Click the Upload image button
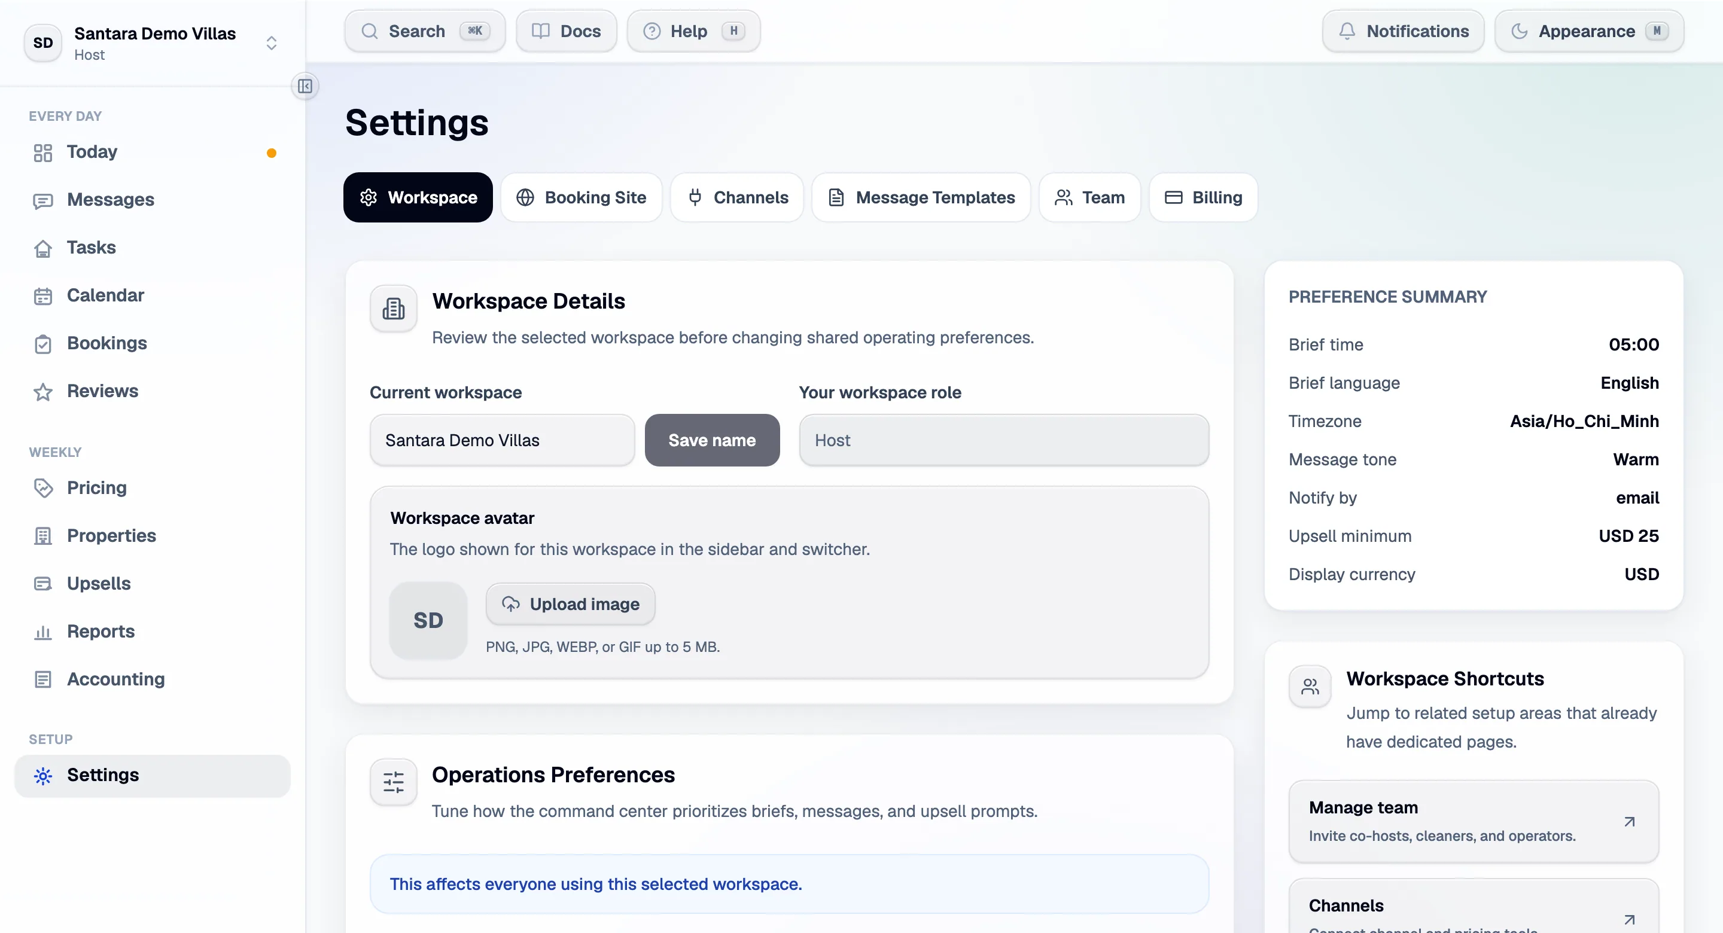Viewport: 1723px width, 933px height. [571, 604]
